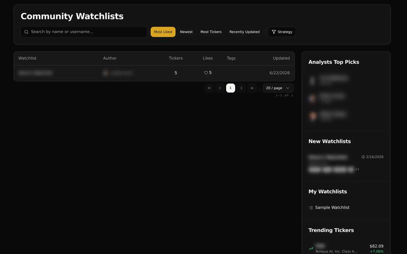Open the Sample Watchlist link
Viewport: 407px width, 254px height.
point(332,208)
